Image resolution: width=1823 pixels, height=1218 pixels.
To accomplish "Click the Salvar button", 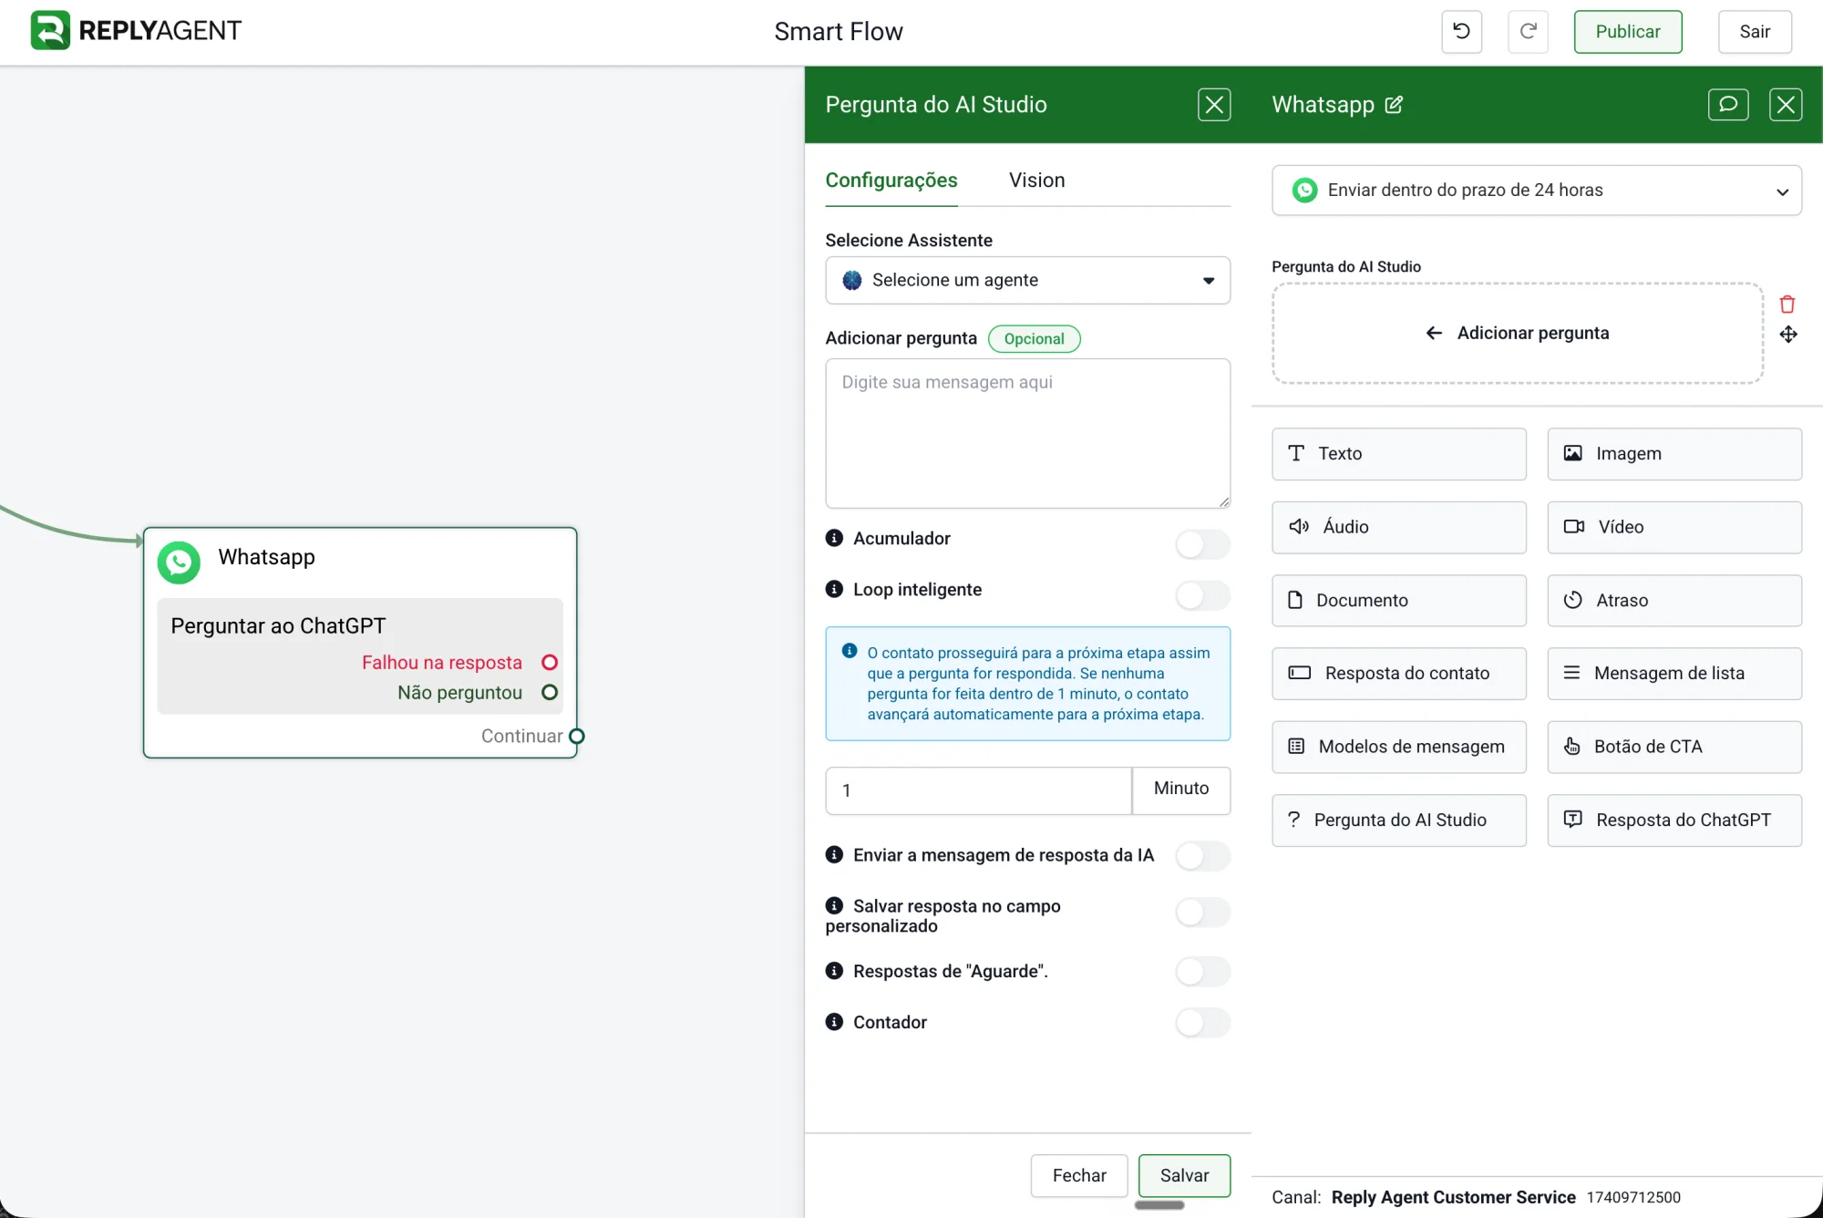I will point(1184,1176).
